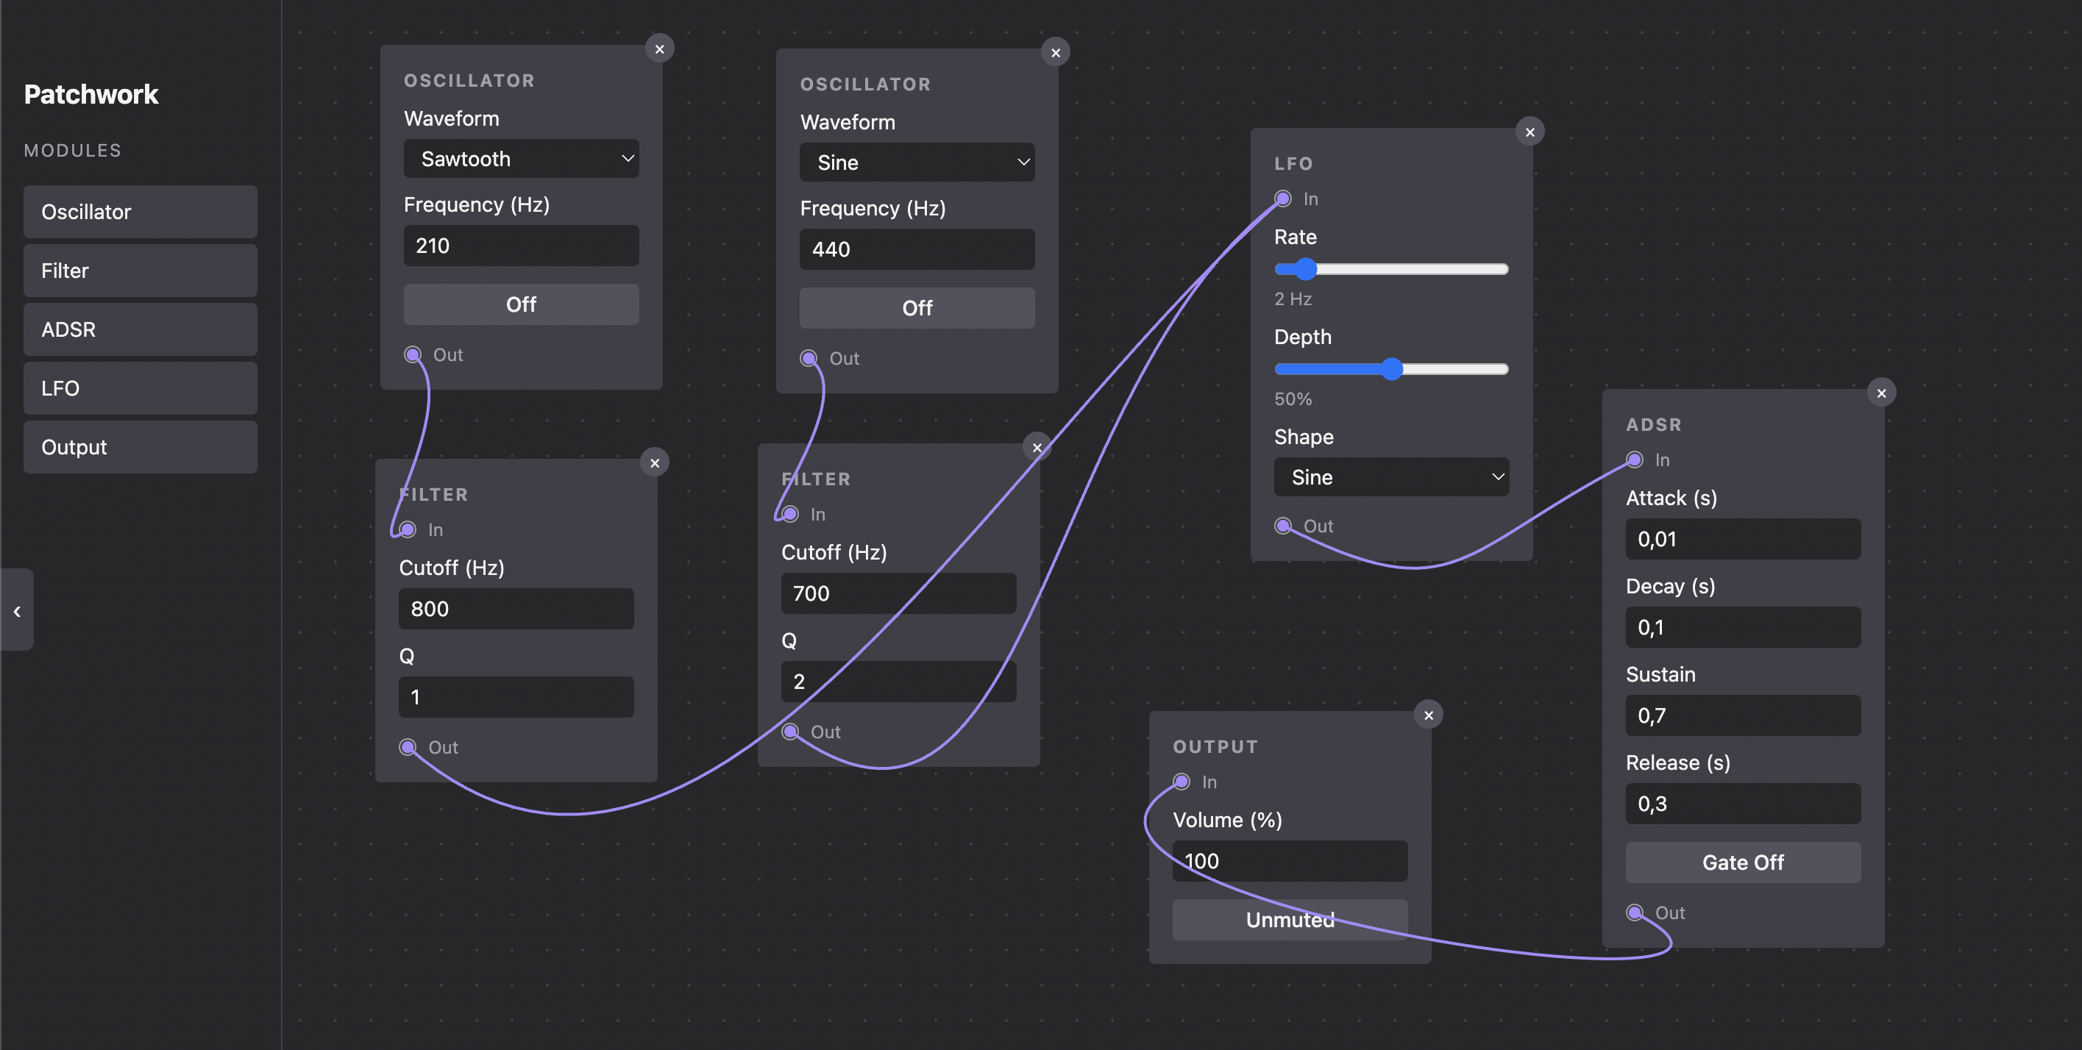Add an Output module from the sidebar

pyautogui.click(x=140, y=446)
